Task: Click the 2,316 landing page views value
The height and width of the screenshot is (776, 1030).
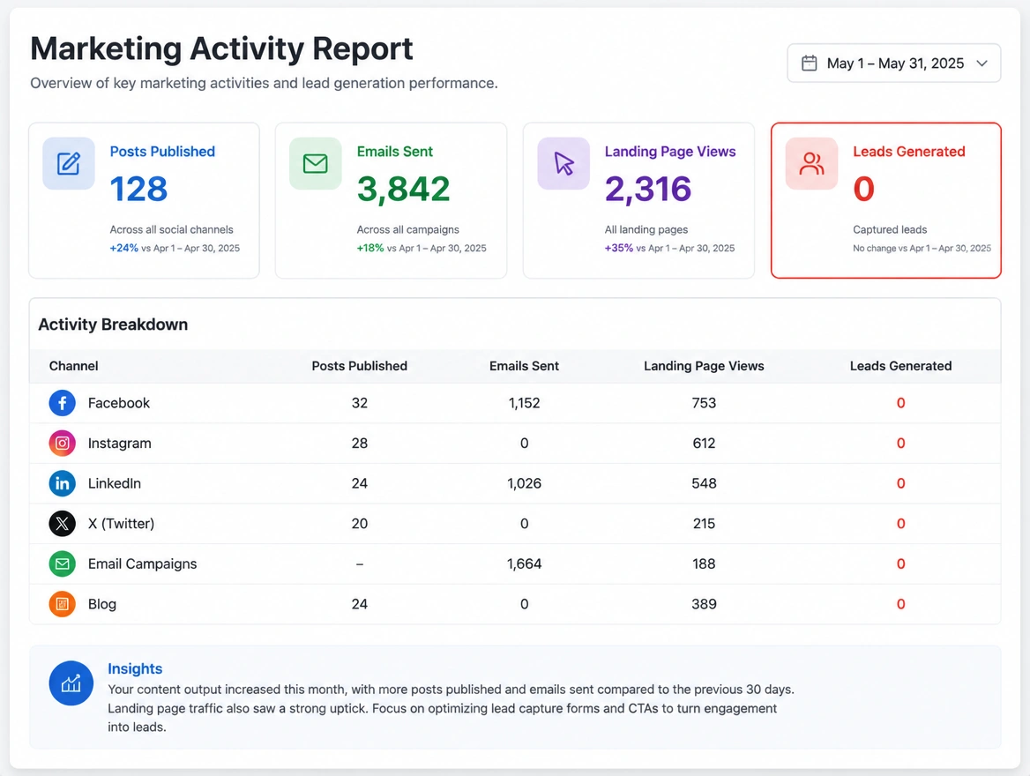Action: click(x=648, y=190)
